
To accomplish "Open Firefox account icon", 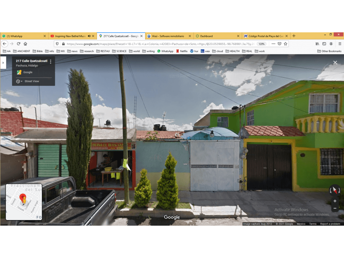I will [331, 44].
